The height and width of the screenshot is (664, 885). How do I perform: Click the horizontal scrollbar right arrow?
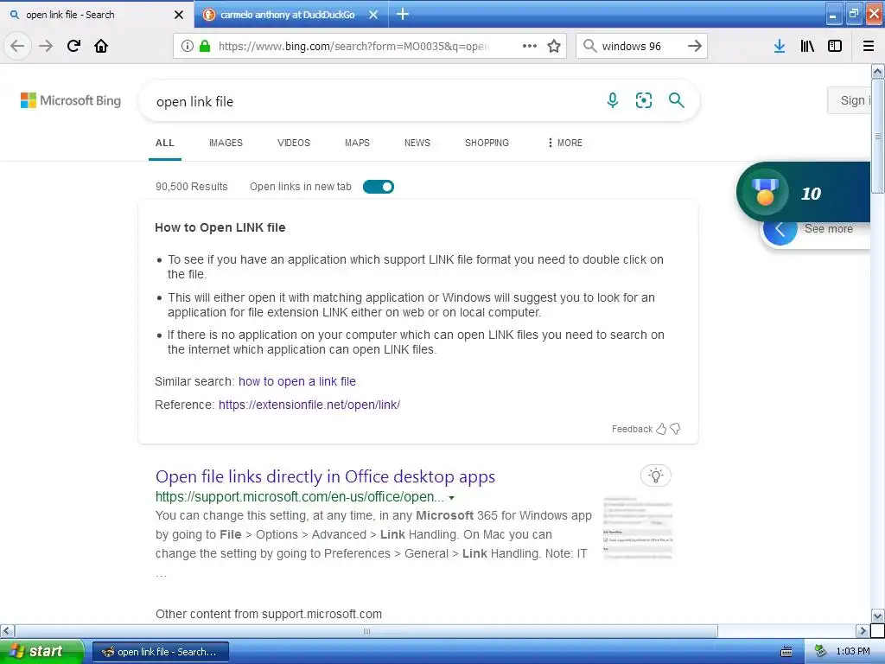[863, 630]
